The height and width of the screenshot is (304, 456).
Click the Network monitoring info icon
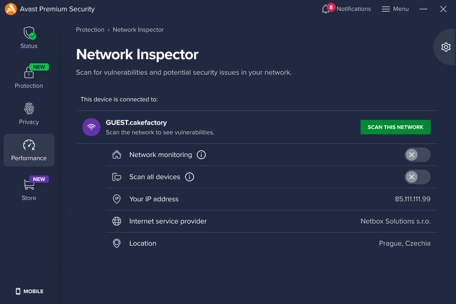[201, 155]
